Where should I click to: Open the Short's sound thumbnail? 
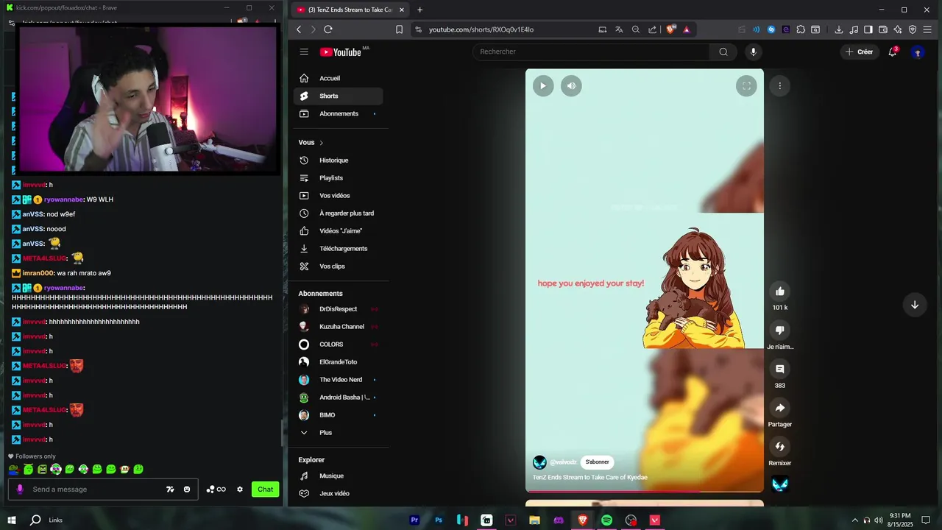780,484
